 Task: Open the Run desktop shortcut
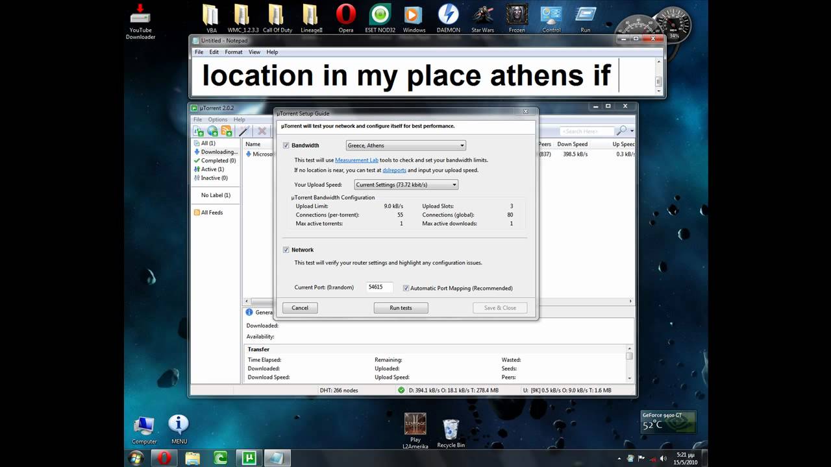tap(586, 19)
